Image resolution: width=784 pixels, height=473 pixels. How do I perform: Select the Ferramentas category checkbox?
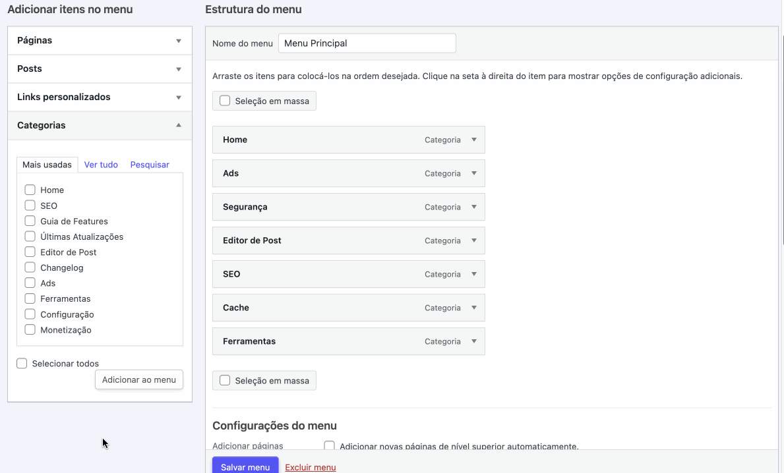pos(30,298)
